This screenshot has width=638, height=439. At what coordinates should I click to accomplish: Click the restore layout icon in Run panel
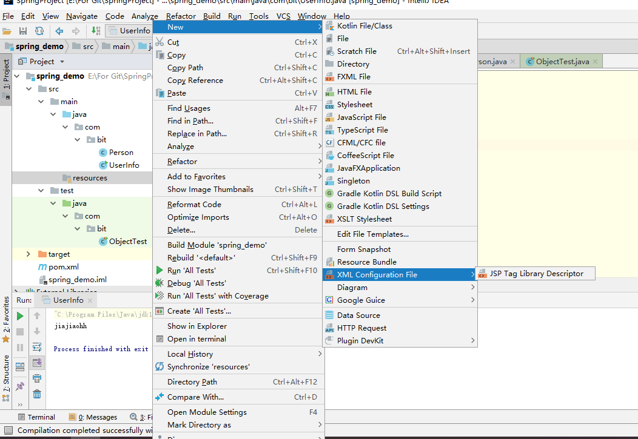(x=20, y=367)
